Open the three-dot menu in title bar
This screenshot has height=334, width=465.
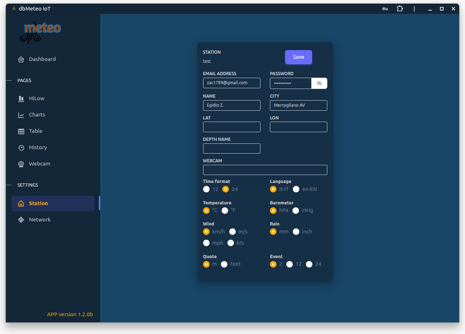pyautogui.click(x=414, y=9)
